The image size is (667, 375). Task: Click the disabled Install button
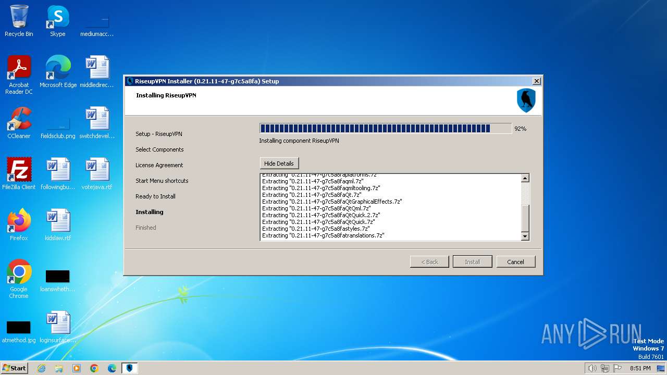pos(473,262)
